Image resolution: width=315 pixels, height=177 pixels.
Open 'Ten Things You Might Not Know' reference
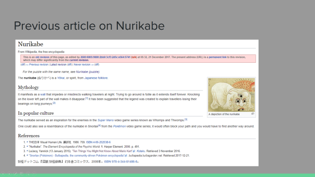coord(102,151)
